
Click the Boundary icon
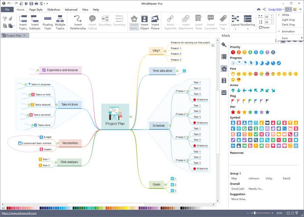click(x=105, y=19)
